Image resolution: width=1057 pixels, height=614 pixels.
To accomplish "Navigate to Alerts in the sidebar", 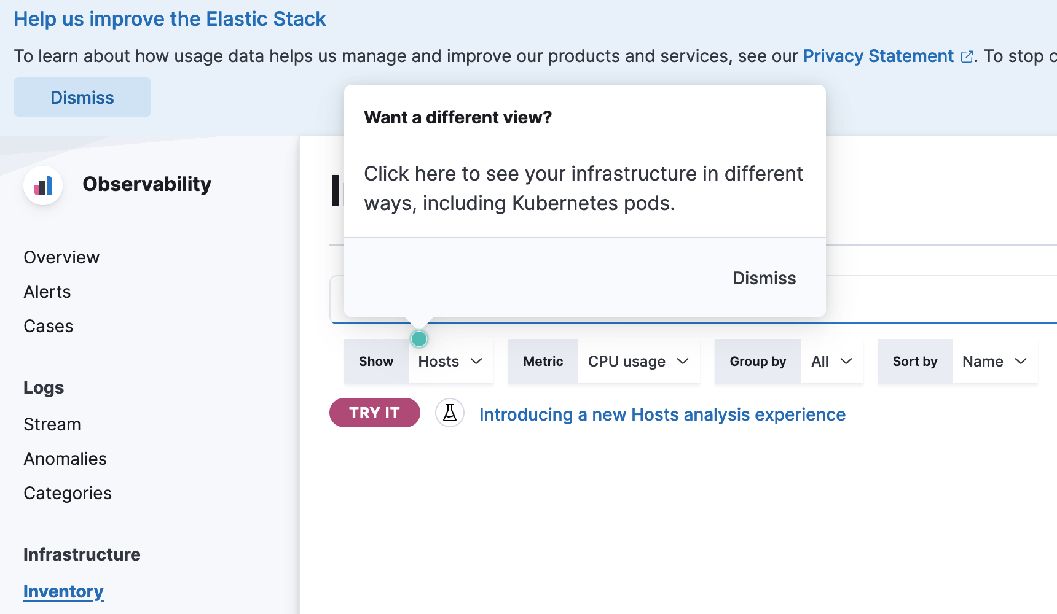I will (x=47, y=291).
